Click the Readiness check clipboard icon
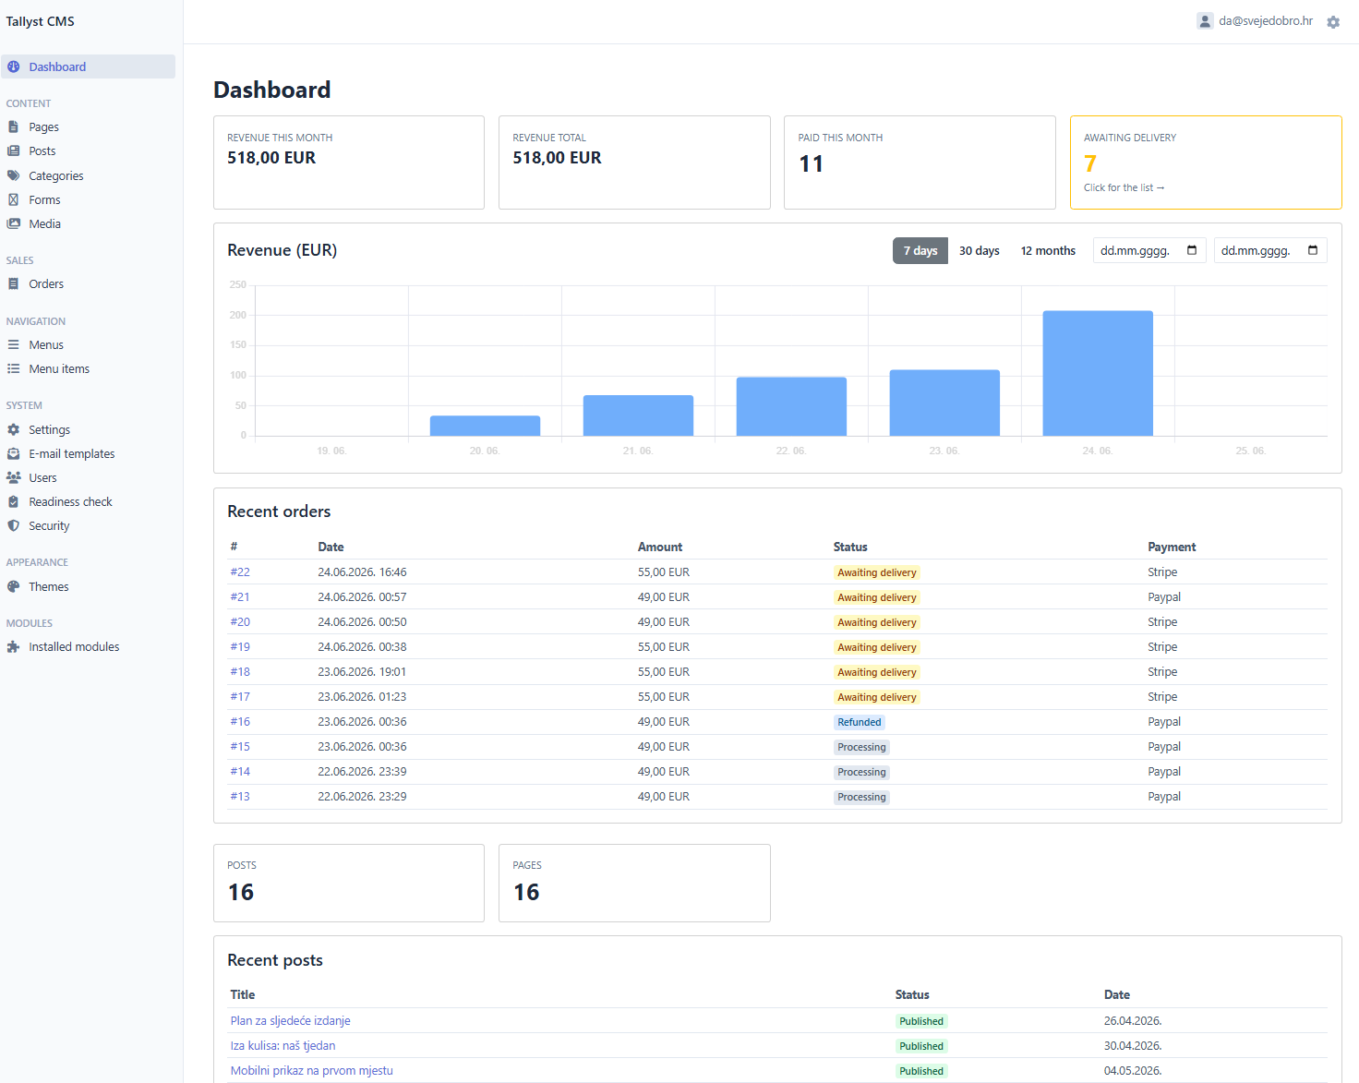This screenshot has width=1359, height=1083. point(13,502)
